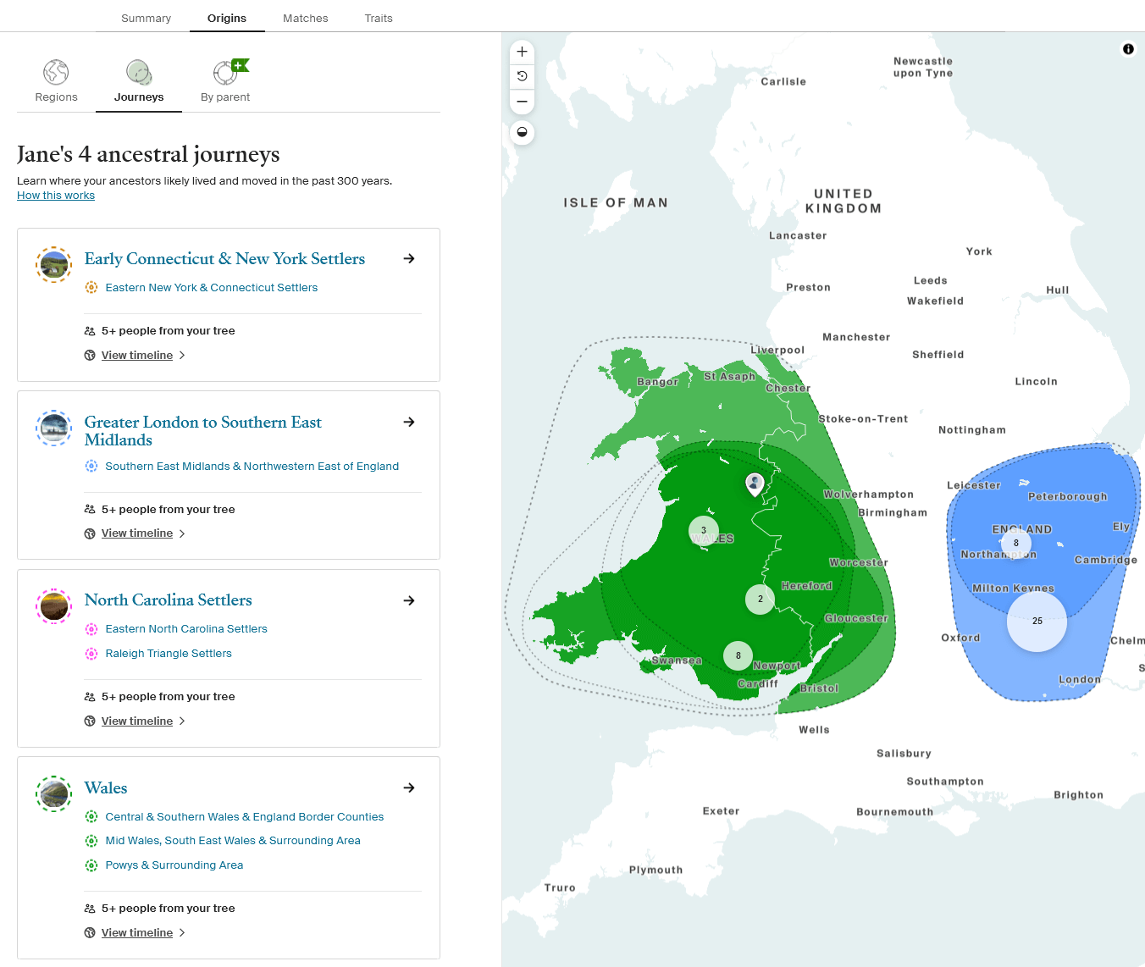The width and height of the screenshot is (1145, 967).
Task: View timeline for the Wales journey
Action: click(137, 932)
